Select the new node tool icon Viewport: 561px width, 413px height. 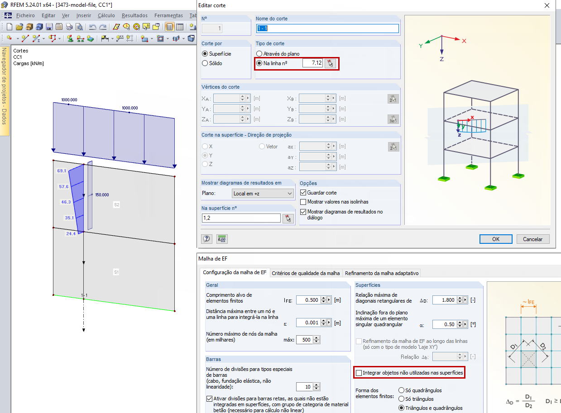tap(10, 38)
